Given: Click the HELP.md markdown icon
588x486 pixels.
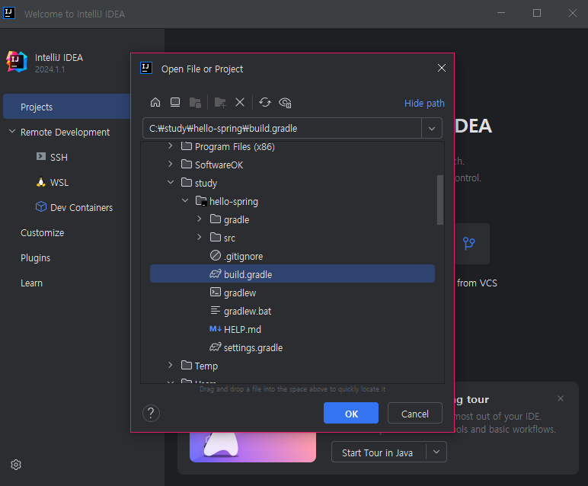Looking at the screenshot, I should 216,329.
